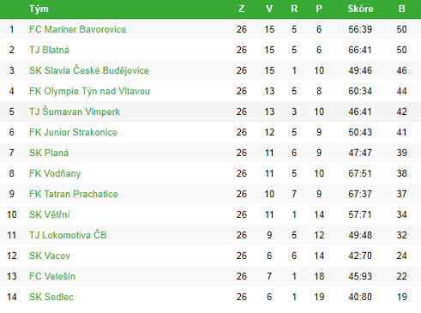Image resolution: width=421 pixels, height=313 pixels.
Task: Open SK Sedlec team link
Action: pyautogui.click(x=51, y=297)
